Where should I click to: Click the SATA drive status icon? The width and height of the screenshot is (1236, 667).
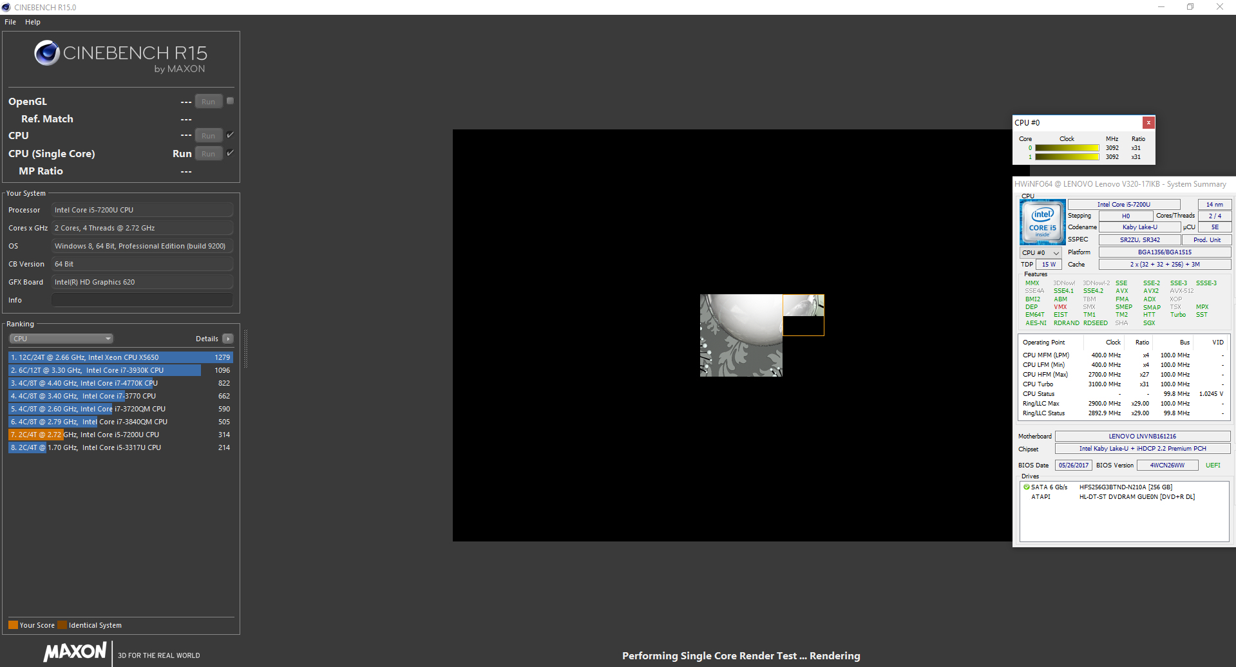[x=1027, y=487]
